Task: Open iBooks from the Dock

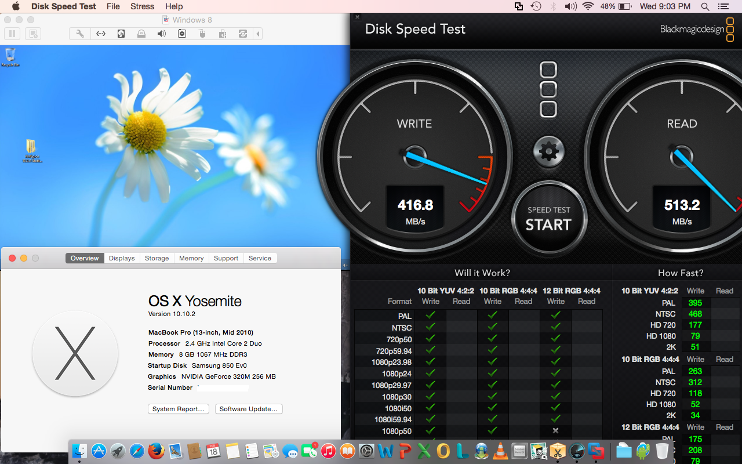Action: point(347,451)
